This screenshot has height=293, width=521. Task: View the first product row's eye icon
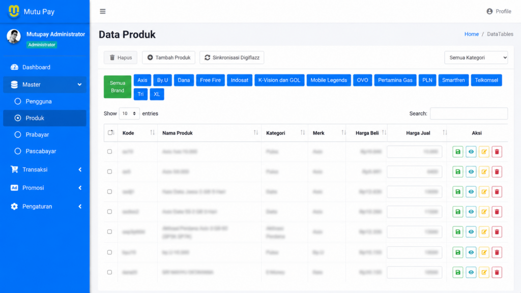click(471, 152)
